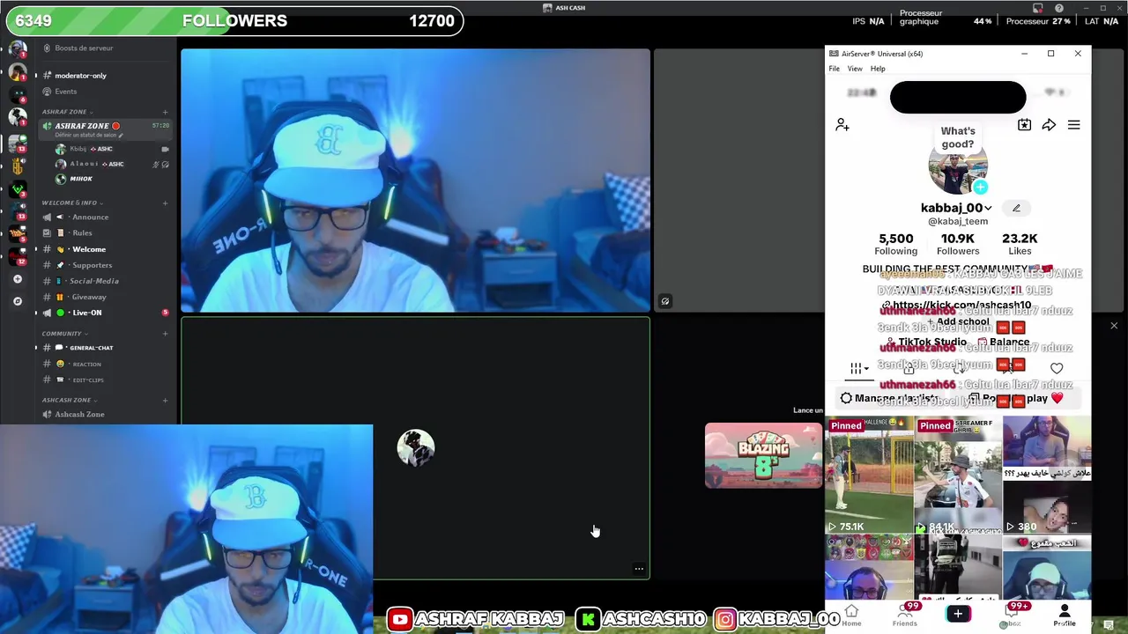Screen dimensions: 1128x634
Task: Click the Add a Server plus icon
Action: [x=18, y=279]
